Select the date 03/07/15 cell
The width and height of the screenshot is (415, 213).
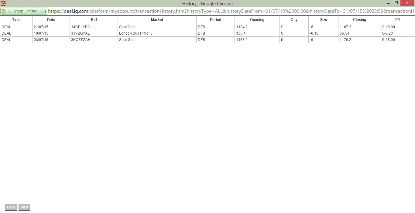point(51,40)
